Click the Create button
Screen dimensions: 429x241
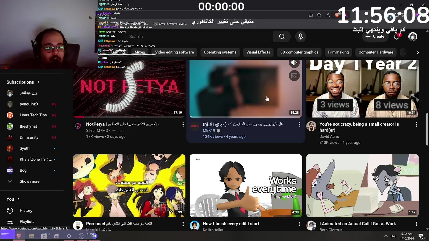pyautogui.click(x=375, y=37)
